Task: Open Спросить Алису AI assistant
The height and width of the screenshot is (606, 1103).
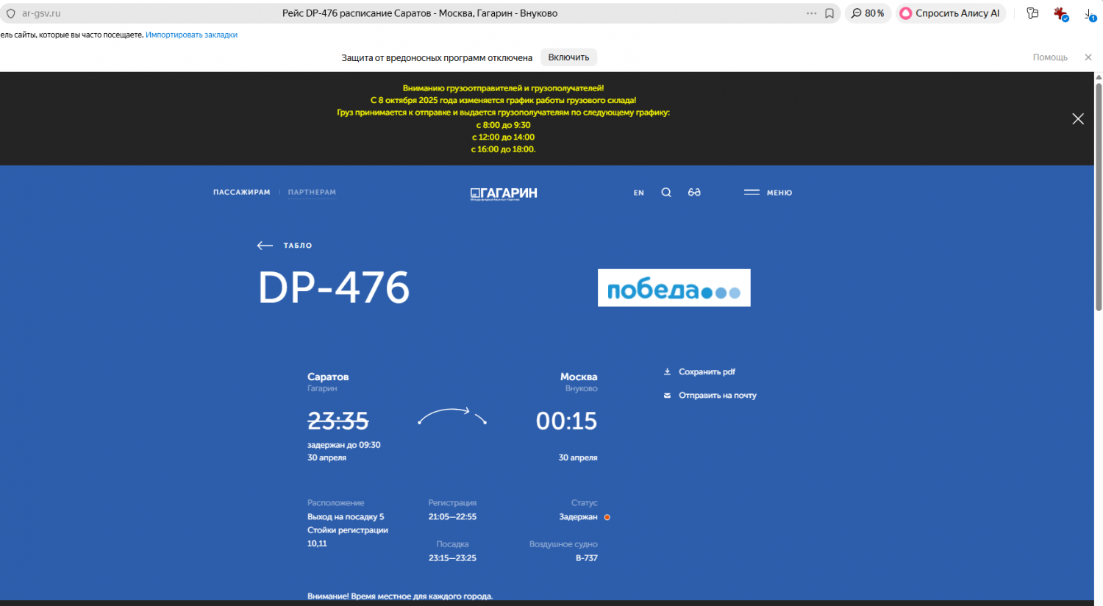Action: pyautogui.click(x=949, y=13)
